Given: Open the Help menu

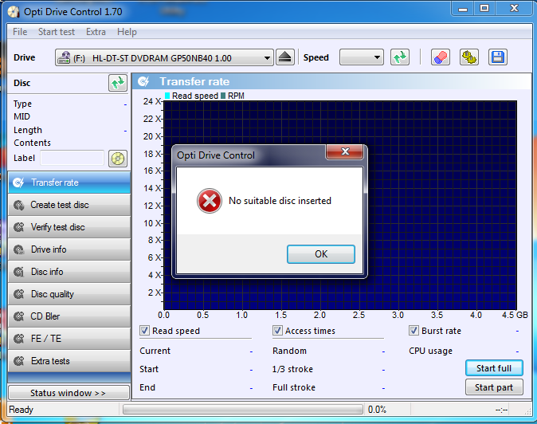Looking at the screenshot, I should tap(127, 32).
